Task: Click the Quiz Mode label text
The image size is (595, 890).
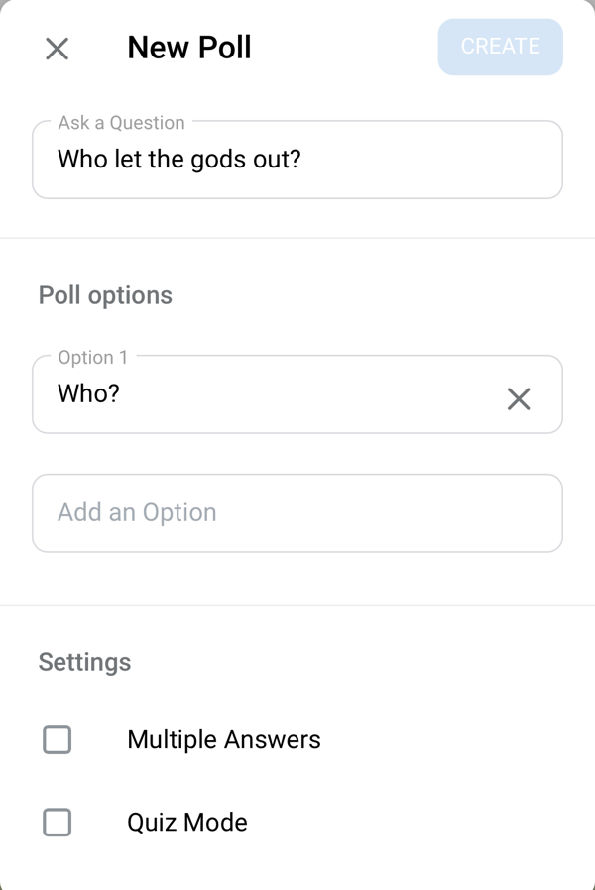Action: pos(187,822)
